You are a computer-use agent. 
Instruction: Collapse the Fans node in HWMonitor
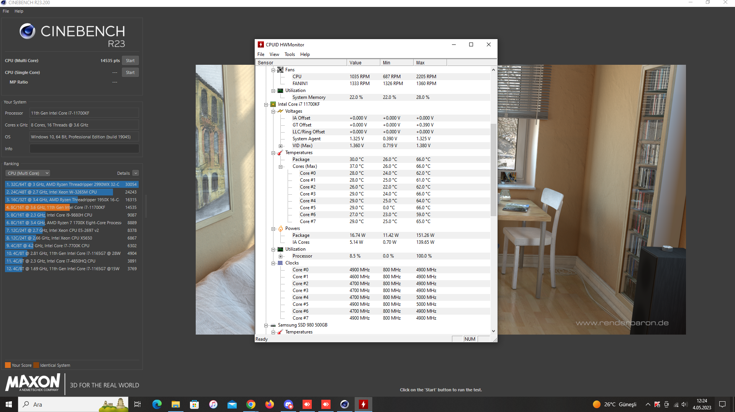[x=273, y=70]
